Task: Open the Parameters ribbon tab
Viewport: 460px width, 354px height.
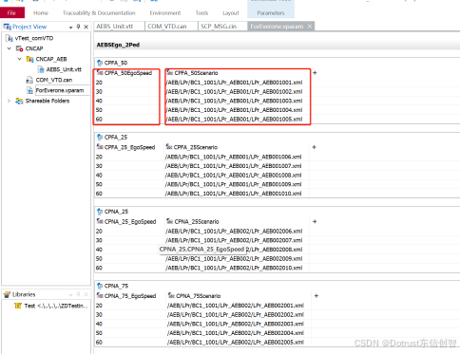Action: pyautogui.click(x=271, y=13)
